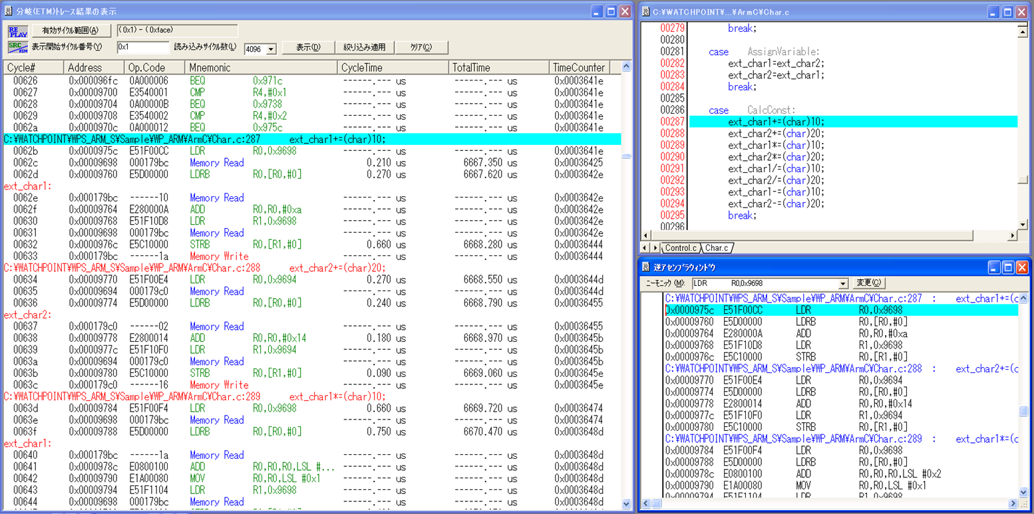1034x514 pixels.
Task: Click the disassembly window title icon
Action: (x=645, y=267)
